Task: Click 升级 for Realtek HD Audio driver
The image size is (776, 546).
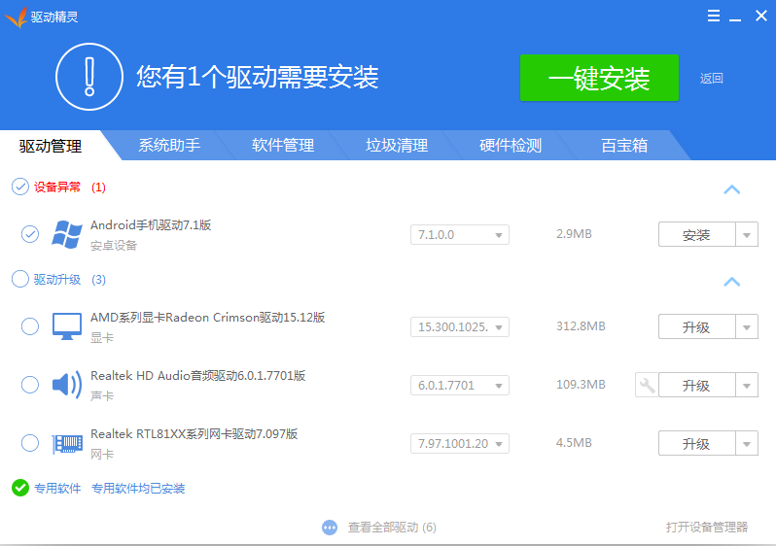Action: (697, 386)
